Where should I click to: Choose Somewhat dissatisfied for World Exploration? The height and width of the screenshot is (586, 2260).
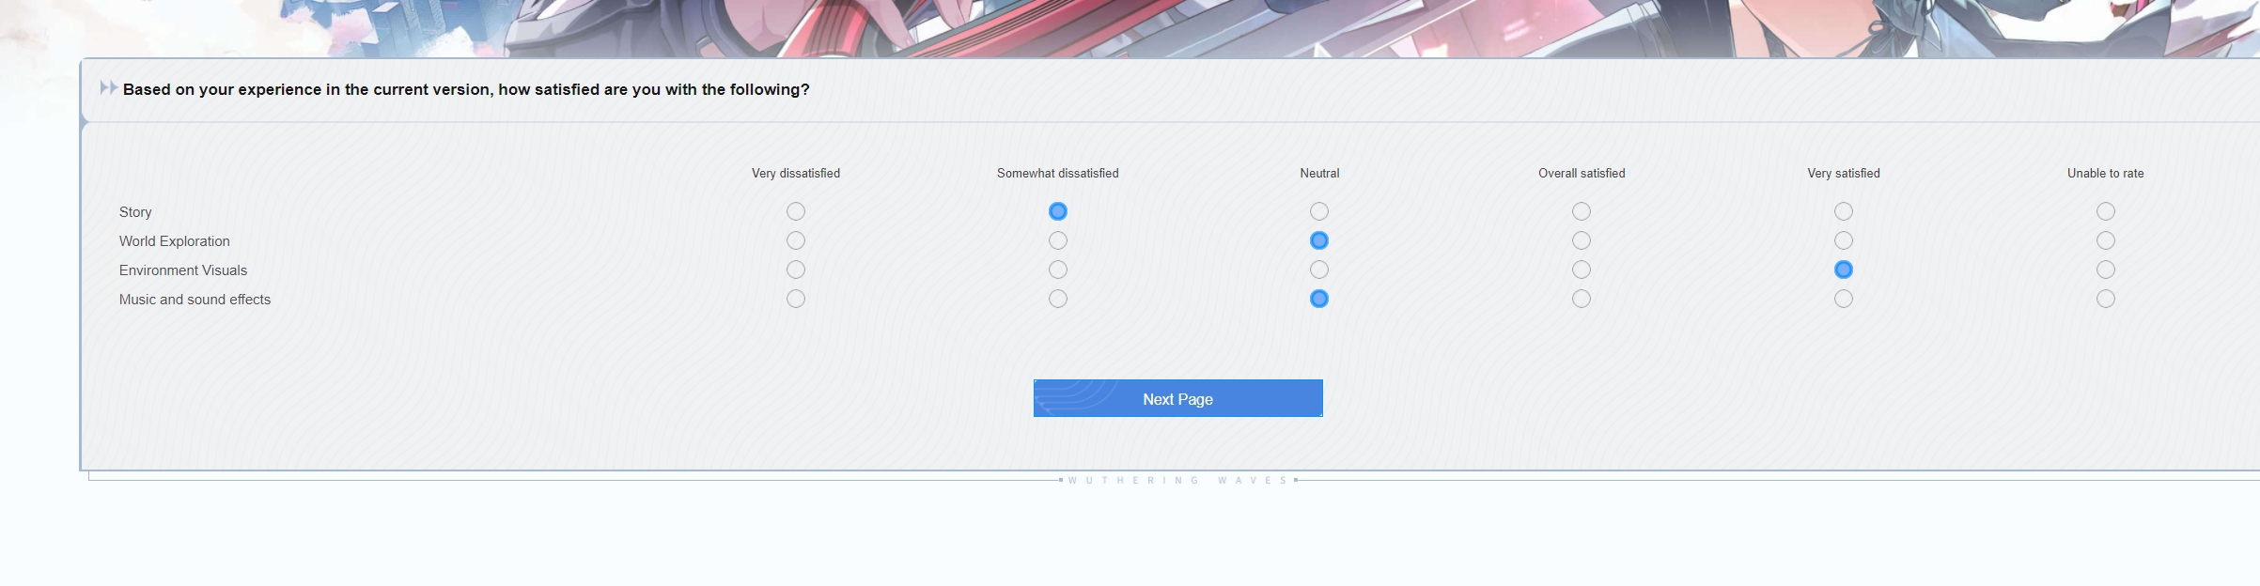pos(1058,240)
